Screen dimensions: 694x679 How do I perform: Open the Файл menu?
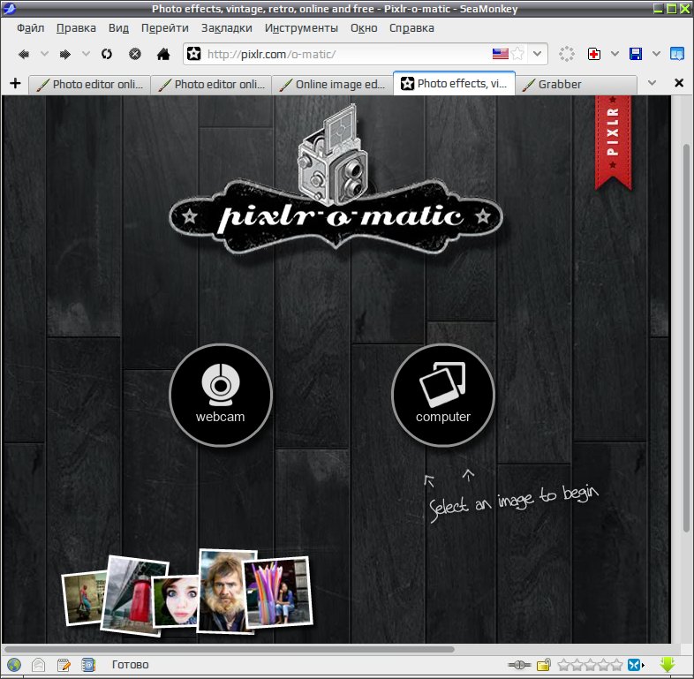[31, 28]
